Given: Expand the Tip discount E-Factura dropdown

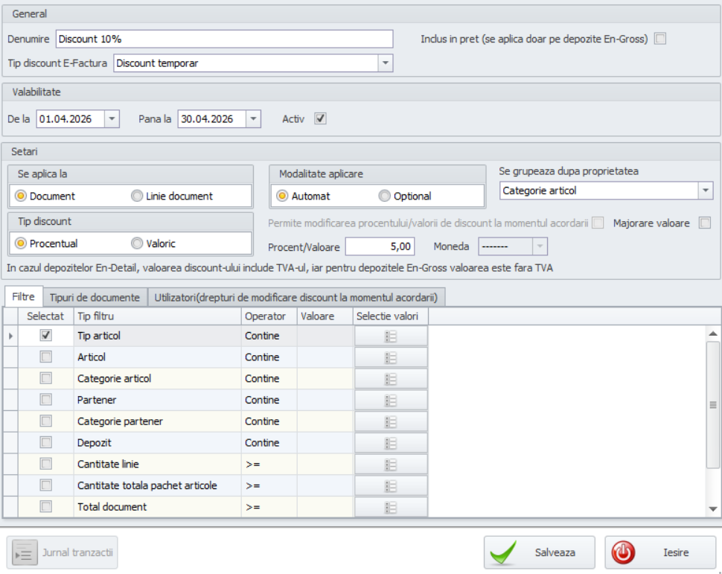Looking at the screenshot, I should pos(385,64).
